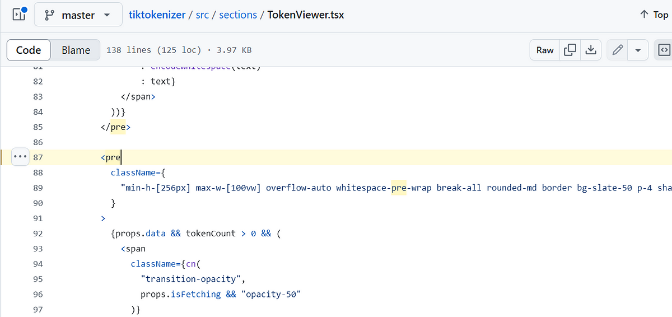This screenshot has height=317, width=672.
Task: Open symbols panel code icon
Action: (663, 50)
